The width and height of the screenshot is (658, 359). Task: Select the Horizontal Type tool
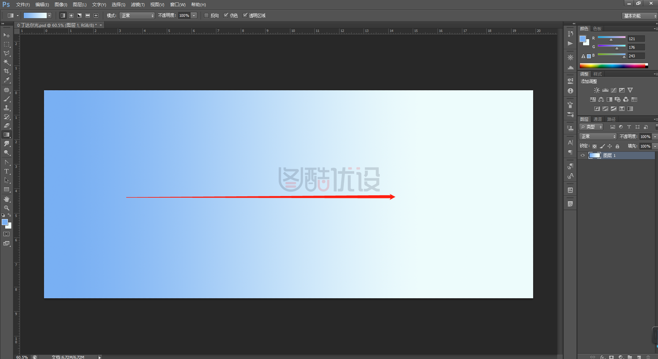click(7, 171)
